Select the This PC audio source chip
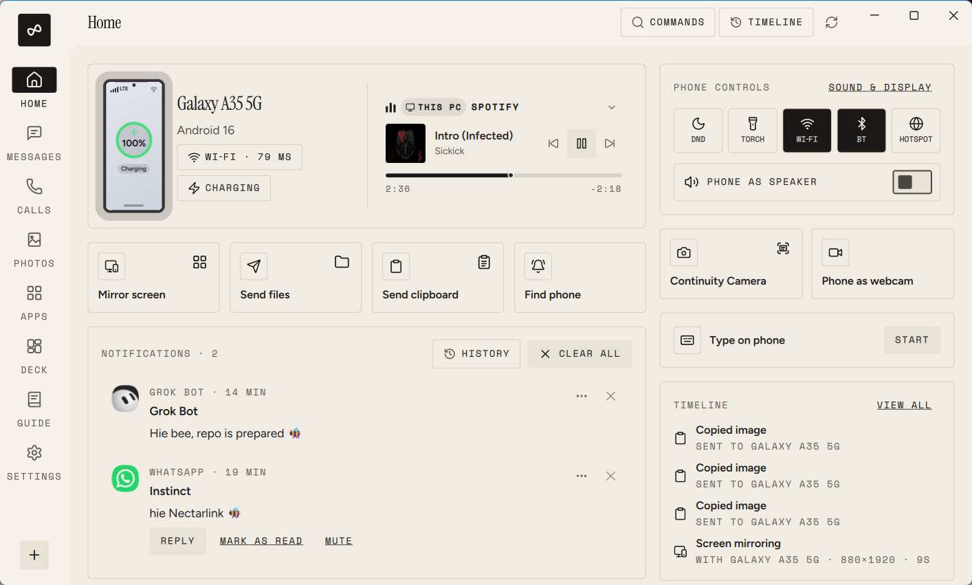Viewport: 972px width, 585px height. click(x=433, y=107)
